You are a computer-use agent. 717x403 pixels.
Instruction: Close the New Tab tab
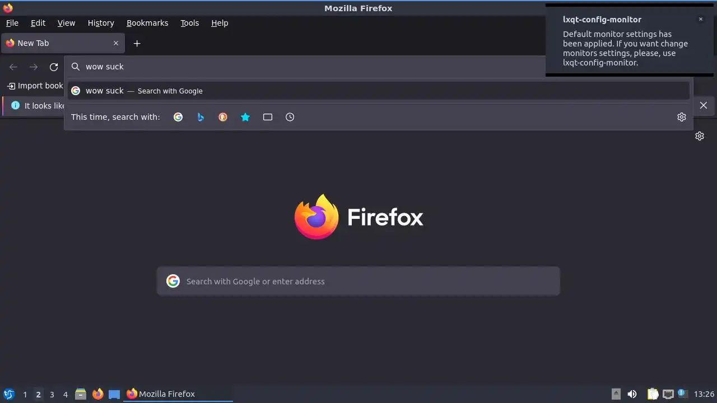(116, 43)
